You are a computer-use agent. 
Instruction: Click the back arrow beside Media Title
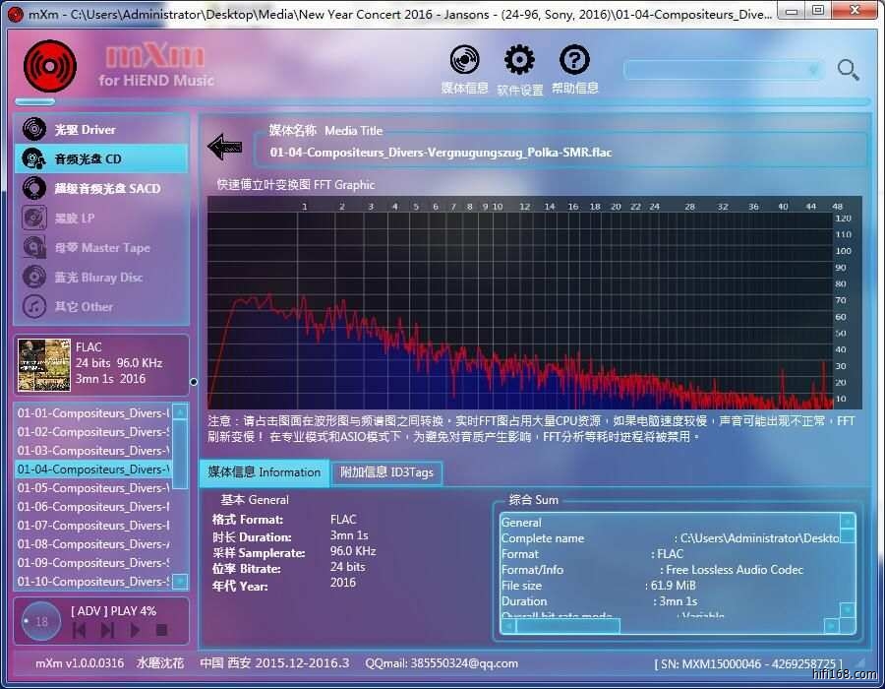coord(224,148)
